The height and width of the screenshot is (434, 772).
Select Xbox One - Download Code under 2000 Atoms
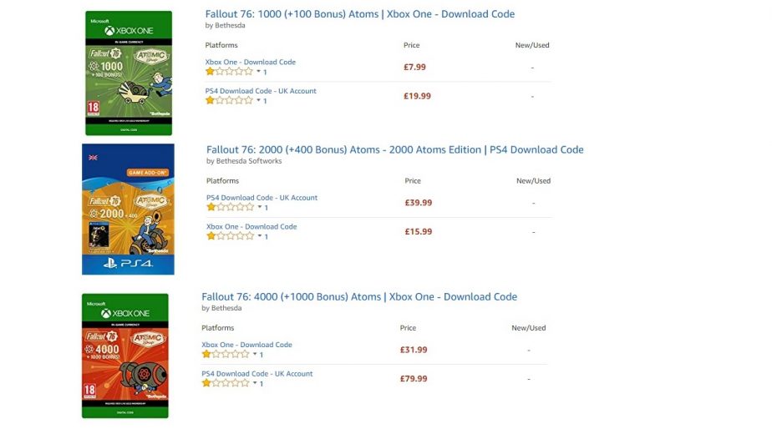(x=251, y=227)
